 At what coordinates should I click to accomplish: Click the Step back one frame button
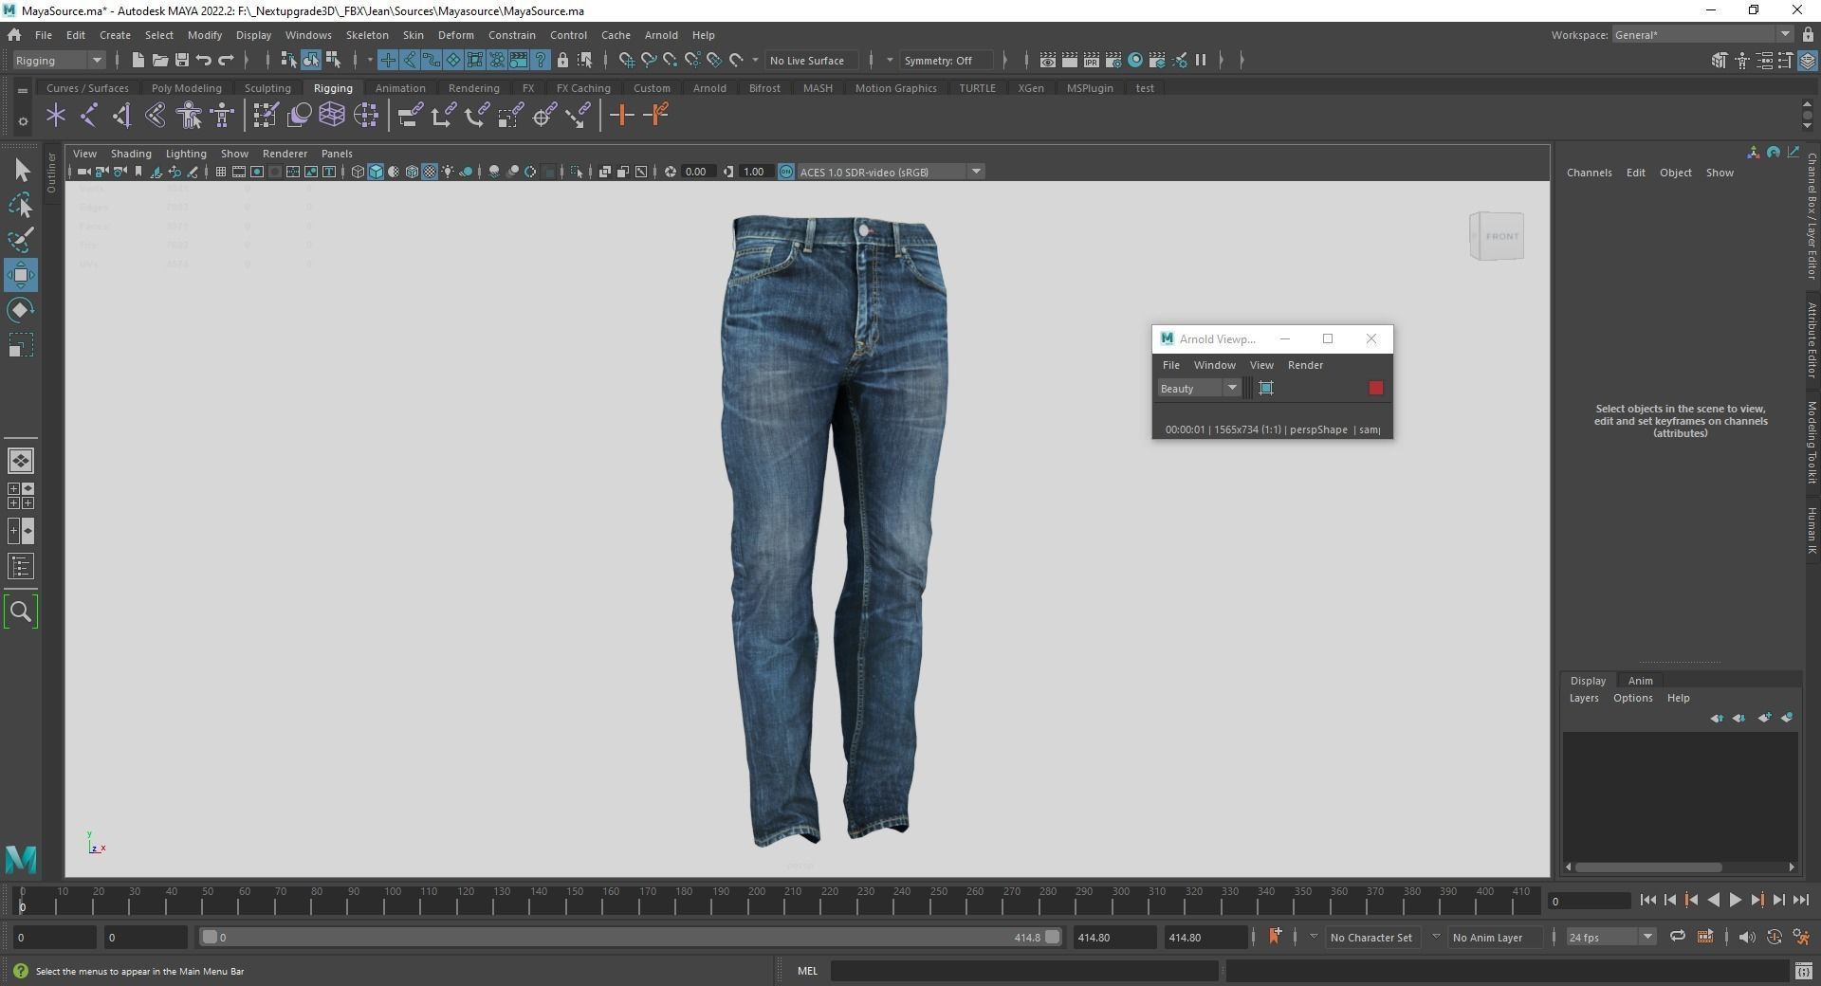point(1669,901)
